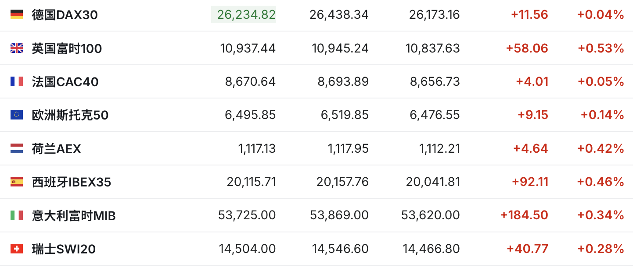Open the 瑞士SWI20 index page
633x267 pixels.
[64, 249]
